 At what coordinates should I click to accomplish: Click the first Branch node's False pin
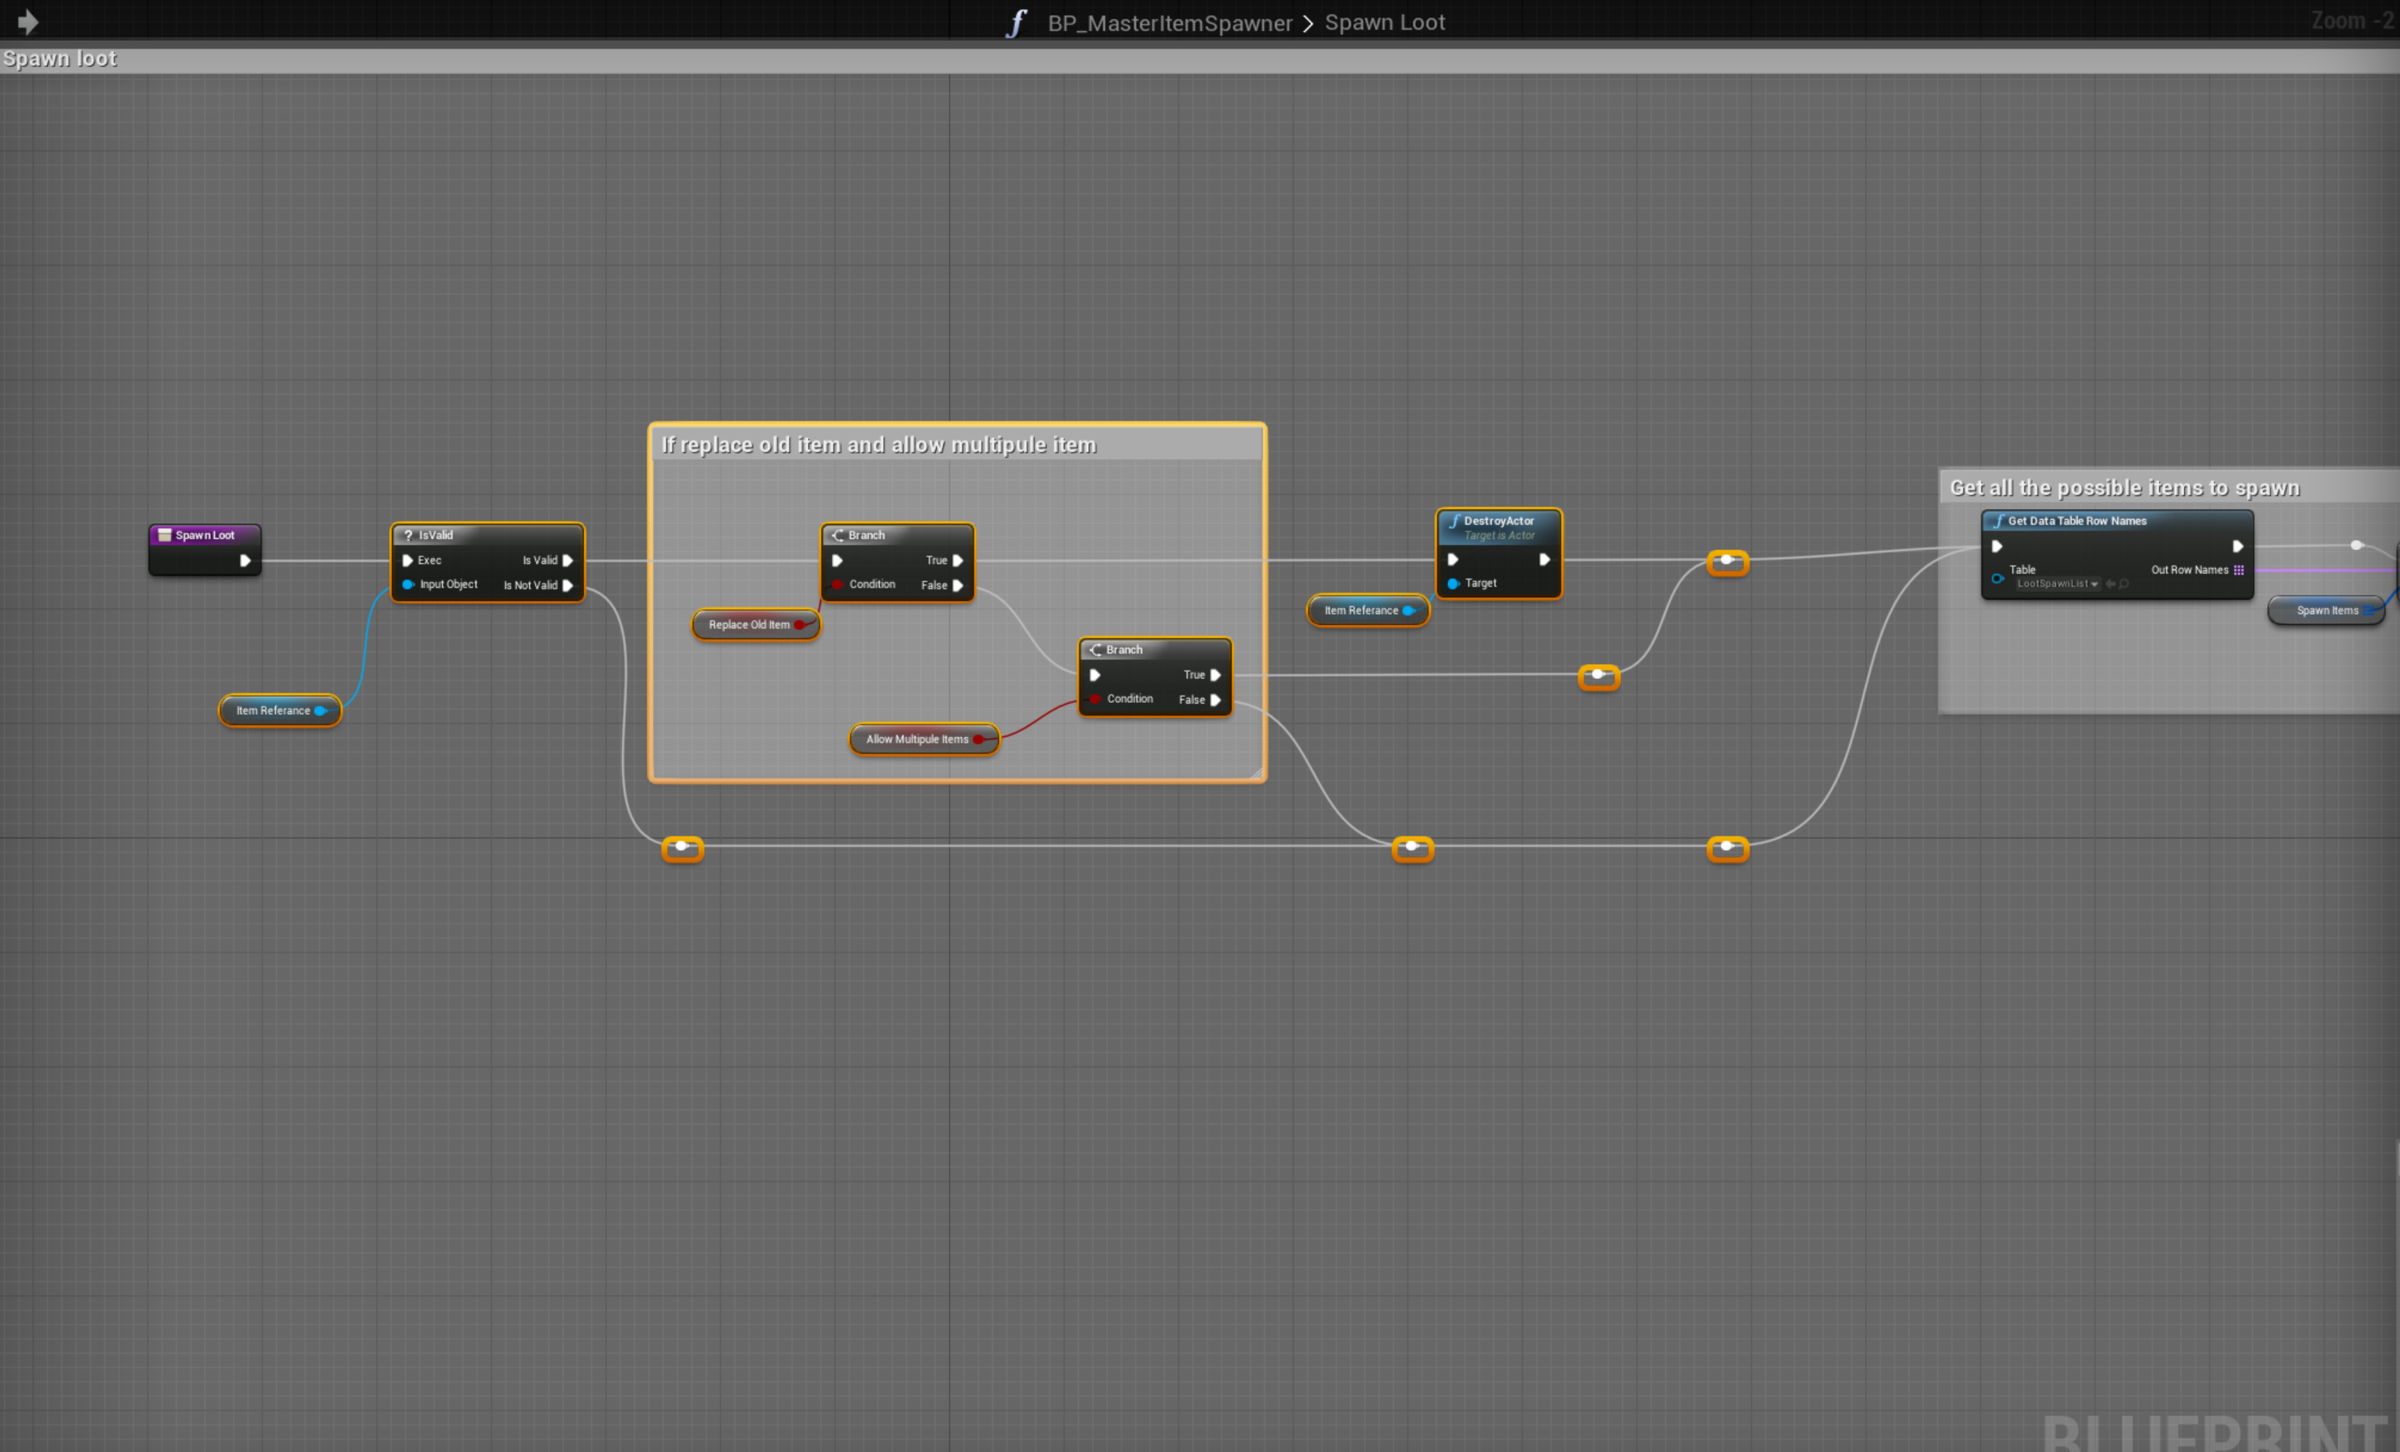958,585
